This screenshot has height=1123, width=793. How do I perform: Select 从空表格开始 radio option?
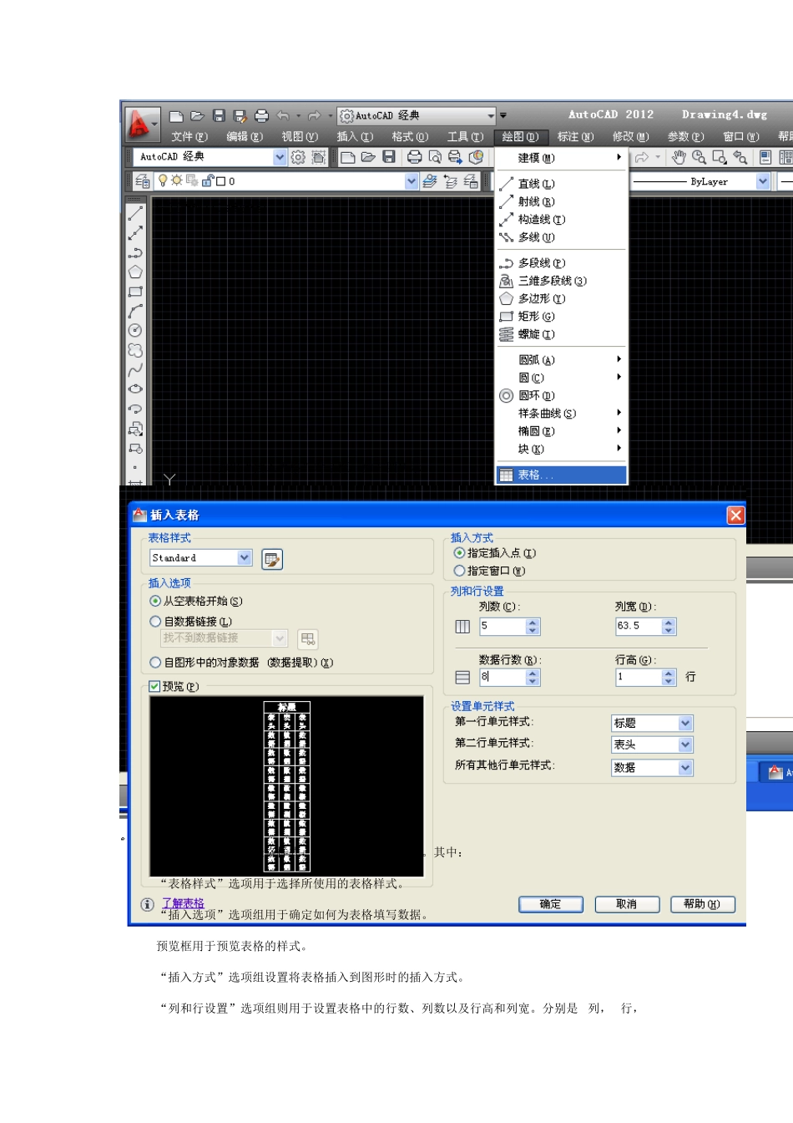coord(155,601)
